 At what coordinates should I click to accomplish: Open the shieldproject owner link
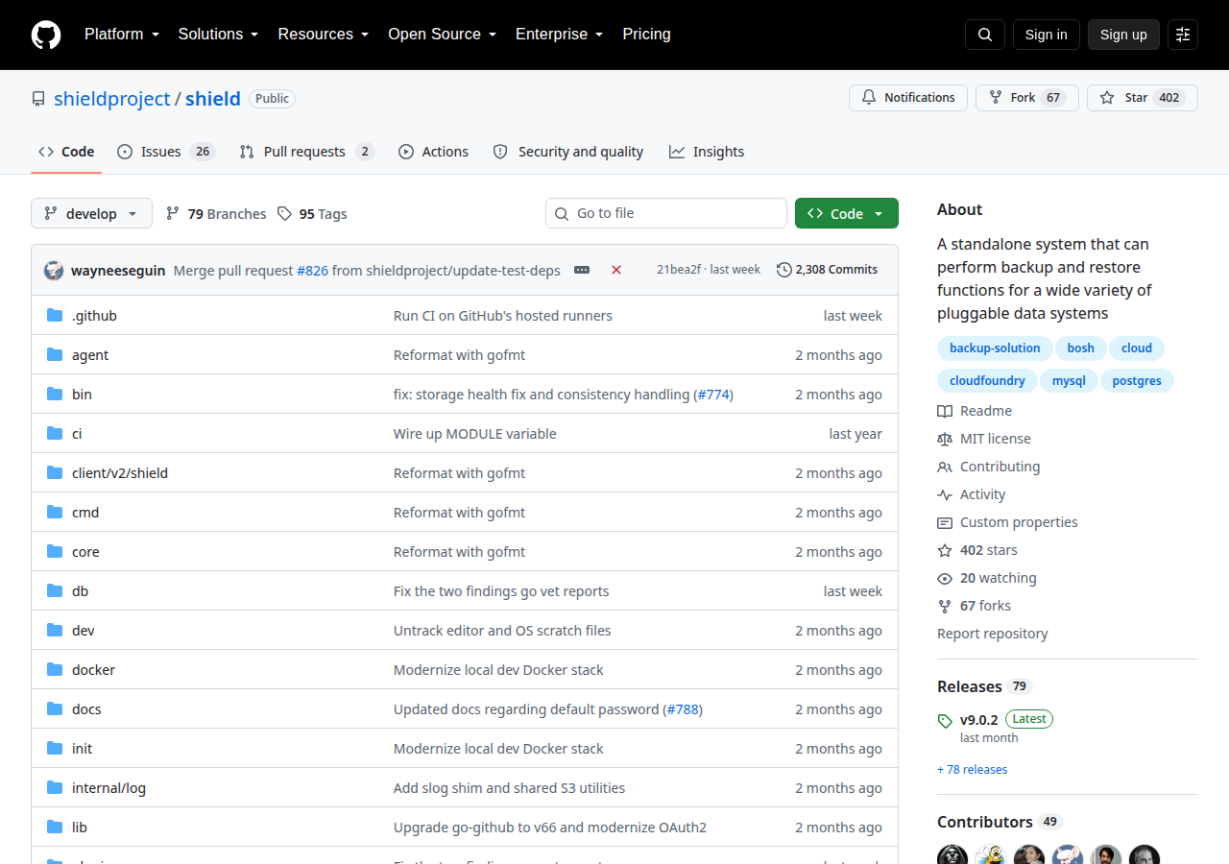pyautogui.click(x=112, y=98)
